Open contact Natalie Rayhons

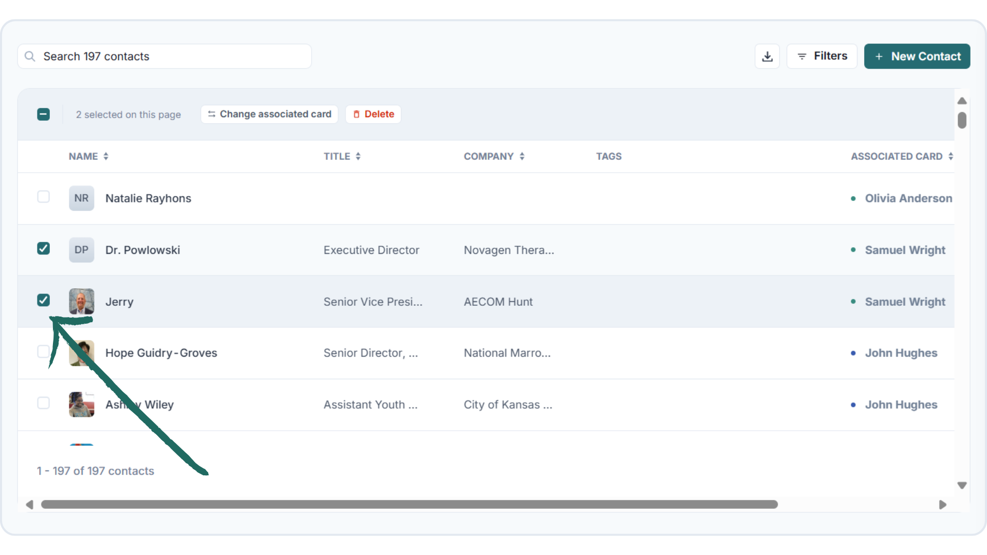pyautogui.click(x=148, y=198)
